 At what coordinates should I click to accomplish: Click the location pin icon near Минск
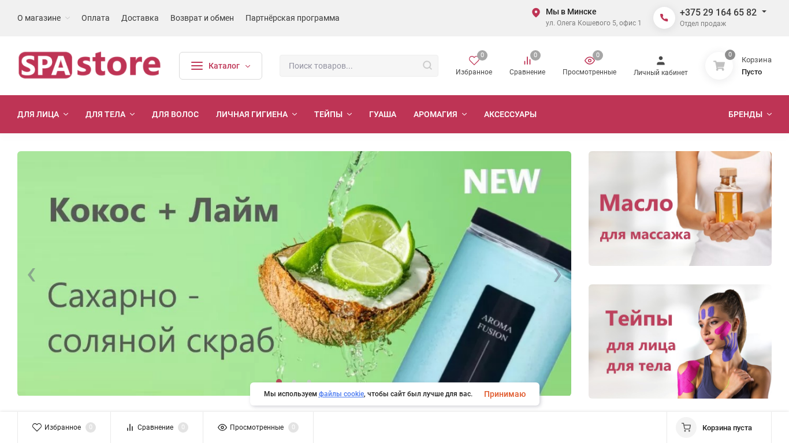(x=536, y=13)
